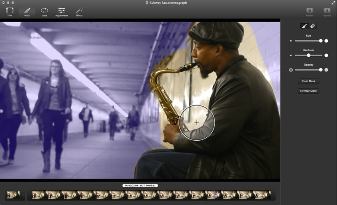The width and height of the screenshot is (337, 205).
Task: Click the Hardness slider handle
Action: pyautogui.click(x=308, y=55)
